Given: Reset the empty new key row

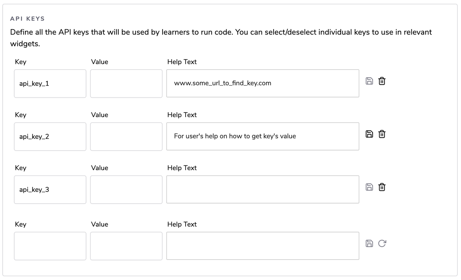Looking at the screenshot, I should coord(382,243).
